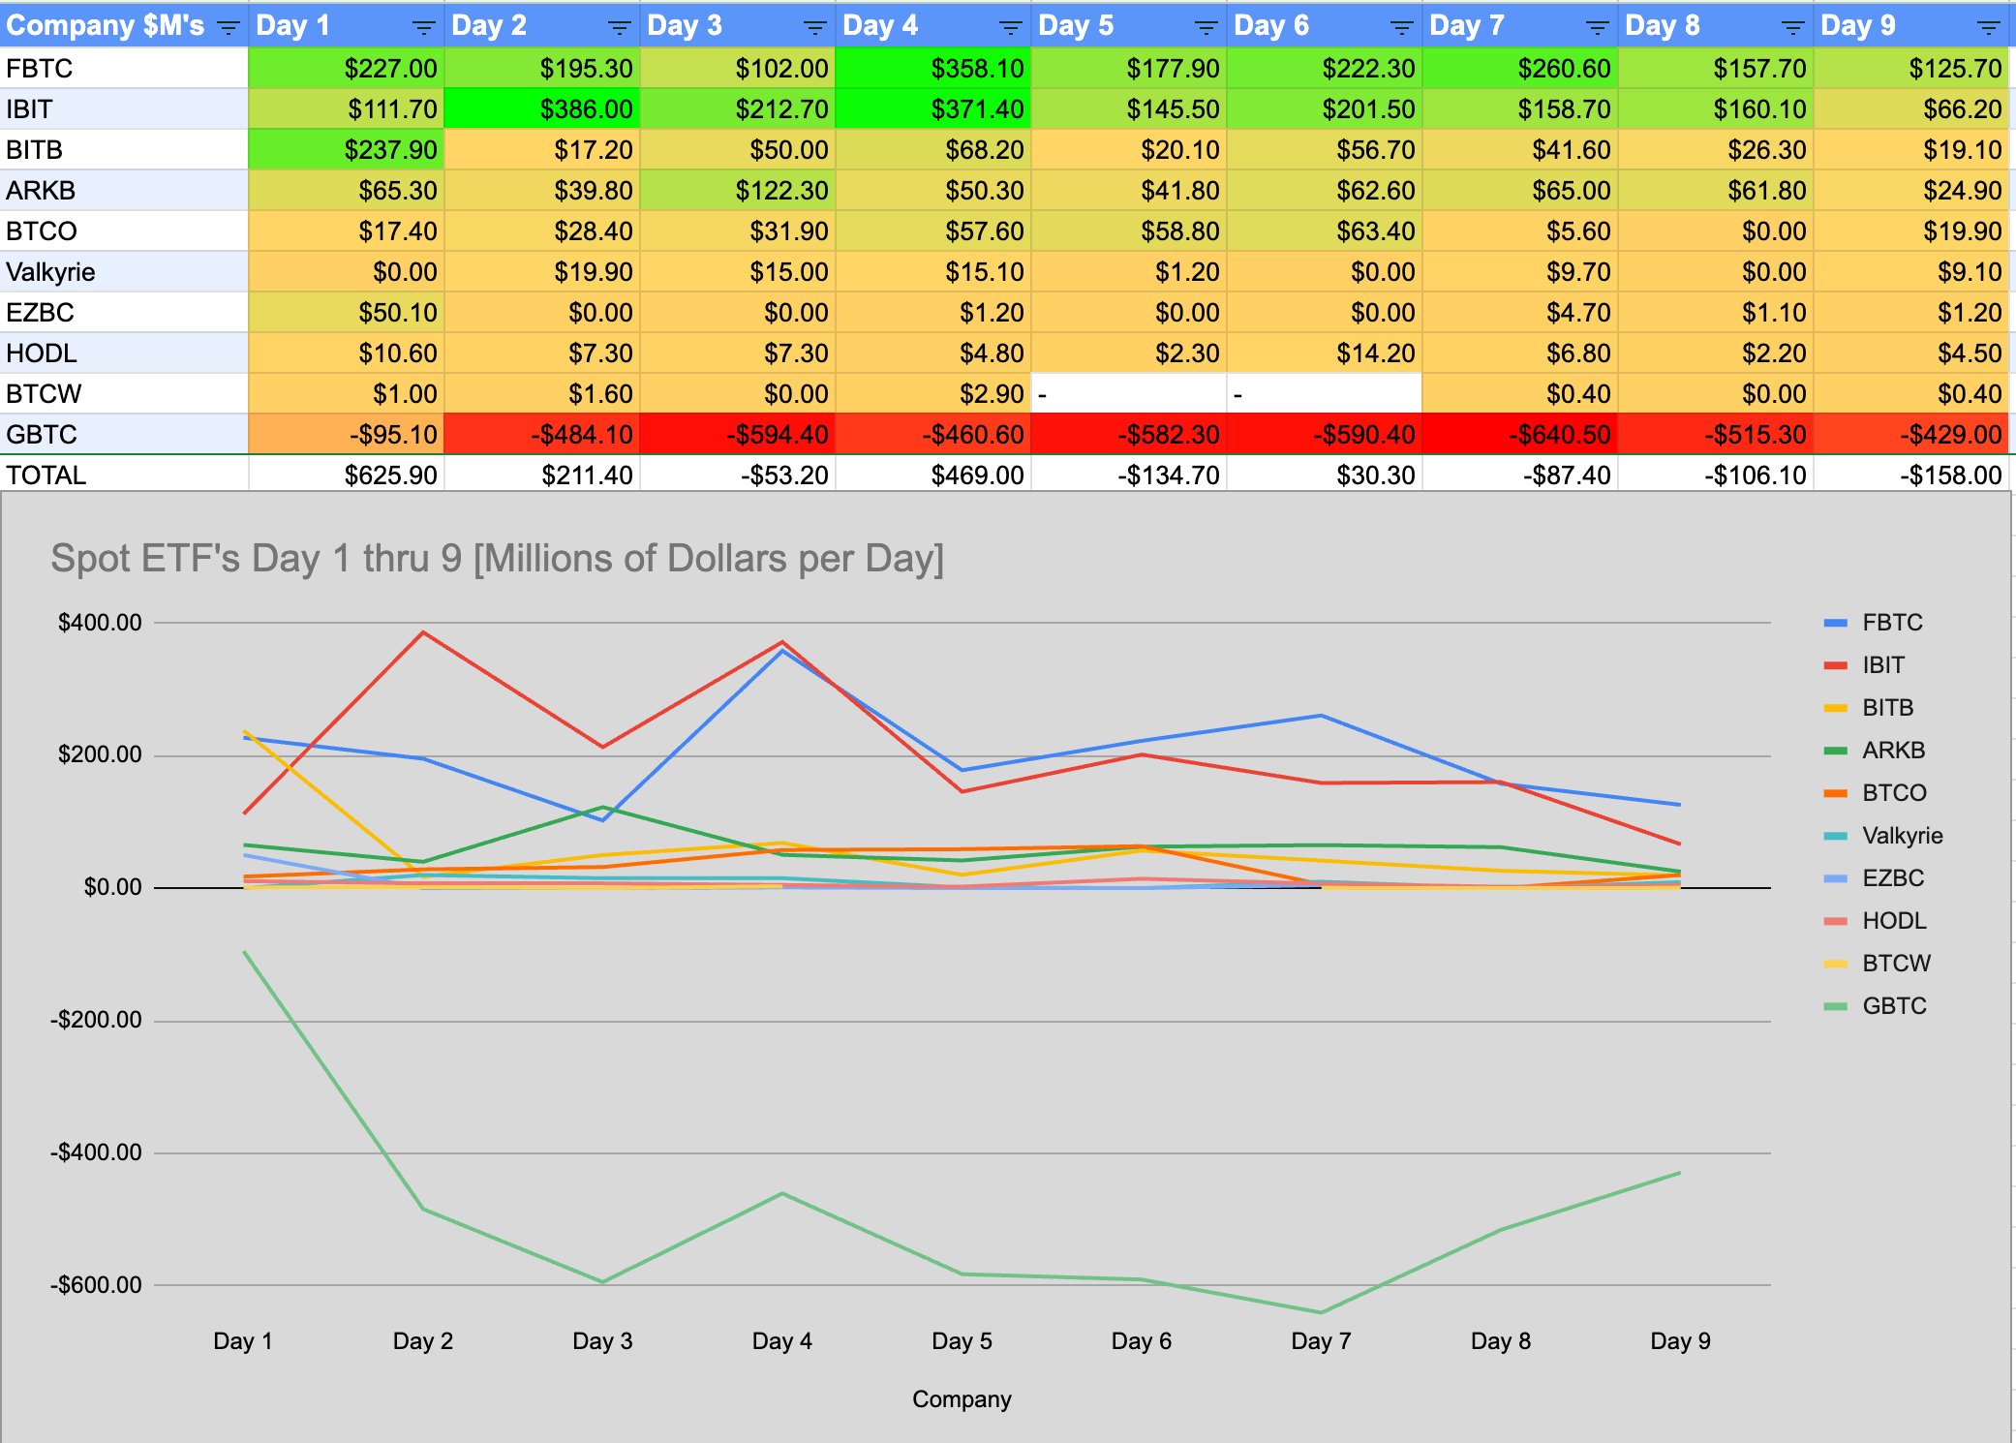Click cell with value $386.00
This screenshot has height=1443, width=2016.
(x=541, y=109)
